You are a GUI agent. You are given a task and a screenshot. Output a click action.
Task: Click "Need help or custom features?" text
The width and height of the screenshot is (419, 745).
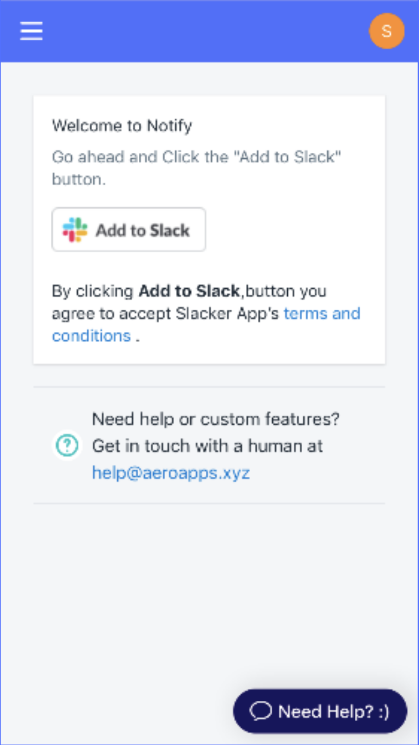click(216, 419)
